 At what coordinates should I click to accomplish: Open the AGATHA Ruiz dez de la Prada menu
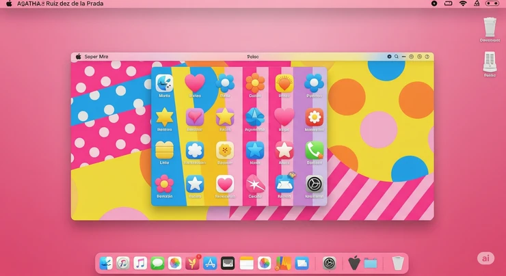click(x=60, y=3)
